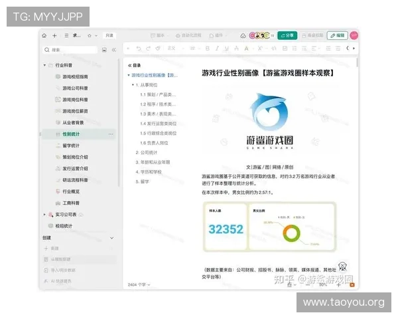This screenshot has height=319, width=398.
Task: Show more toolbar options arrow
Action: tap(354, 49)
